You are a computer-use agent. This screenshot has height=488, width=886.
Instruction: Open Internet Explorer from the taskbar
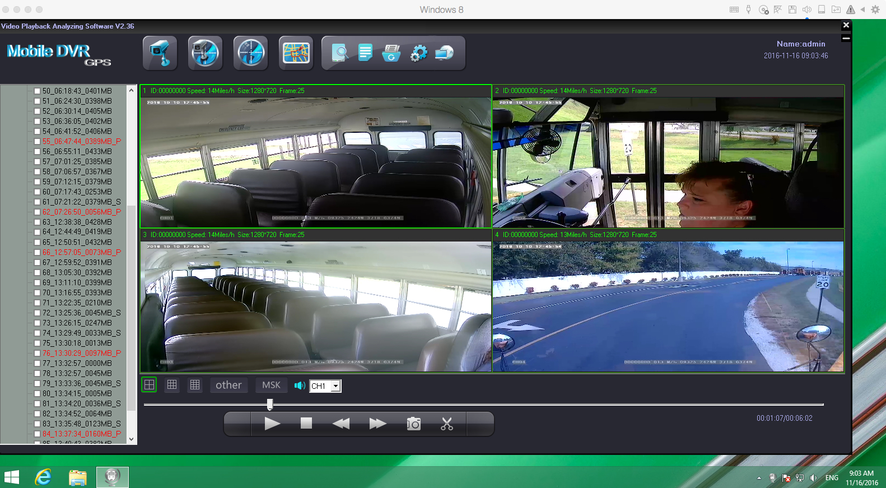point(43,477)
